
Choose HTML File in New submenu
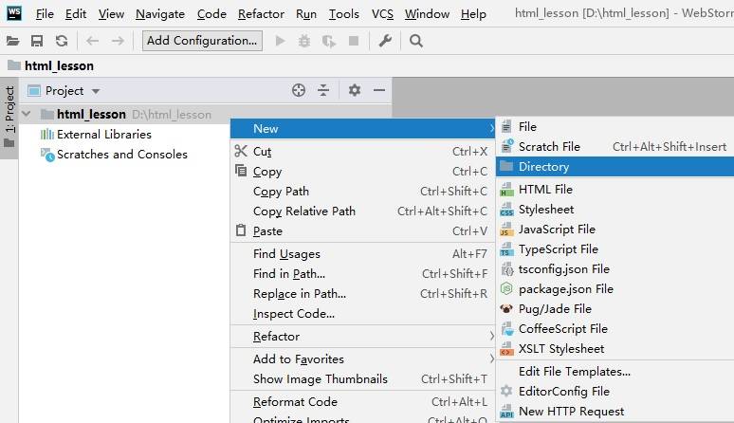click(545, 189)
